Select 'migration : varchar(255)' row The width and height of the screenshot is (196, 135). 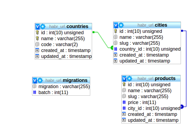(61, 86)
